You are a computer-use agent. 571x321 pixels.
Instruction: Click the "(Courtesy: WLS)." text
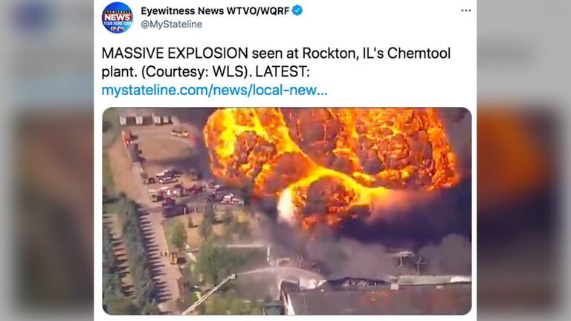196,71
